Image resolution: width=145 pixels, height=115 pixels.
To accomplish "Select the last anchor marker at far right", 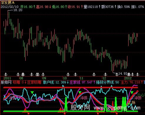I will point(137,74).
